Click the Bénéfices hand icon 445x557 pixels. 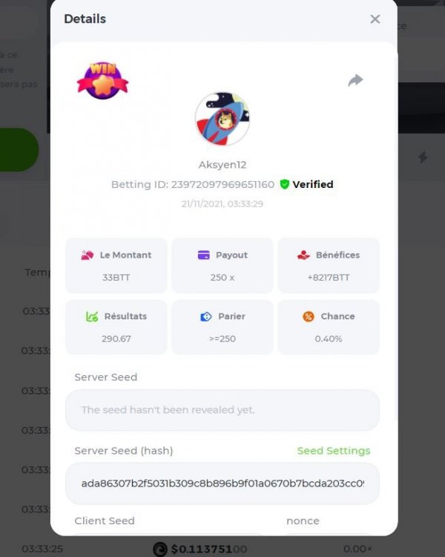pos(303,255)
